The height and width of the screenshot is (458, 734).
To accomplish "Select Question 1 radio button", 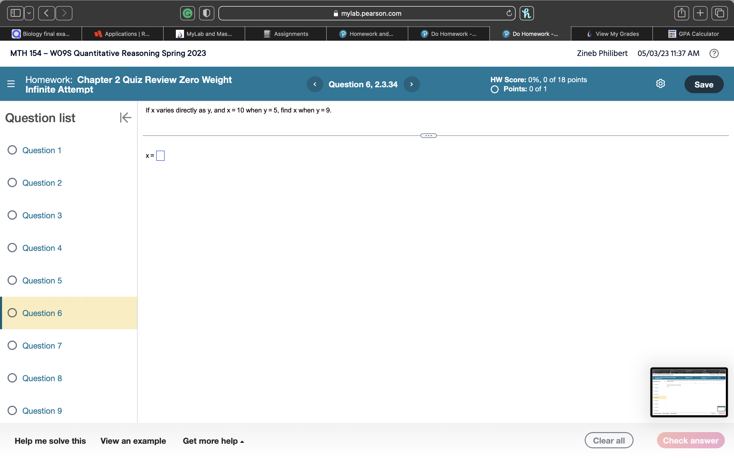I will (13, 150).
